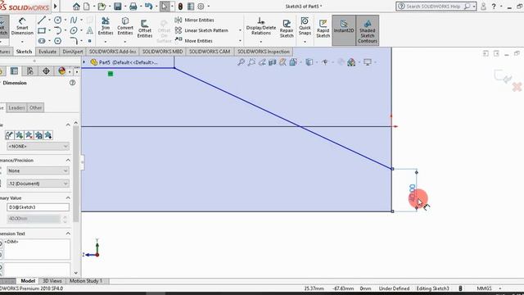This screenshot has height=295, width=524.
Task: Print using the printer icon
Action: [133, 6]
